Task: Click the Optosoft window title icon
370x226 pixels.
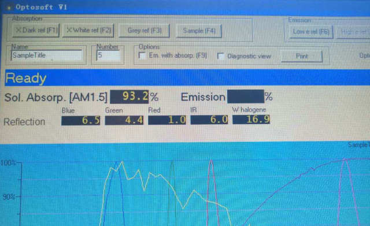Action: 9,8
